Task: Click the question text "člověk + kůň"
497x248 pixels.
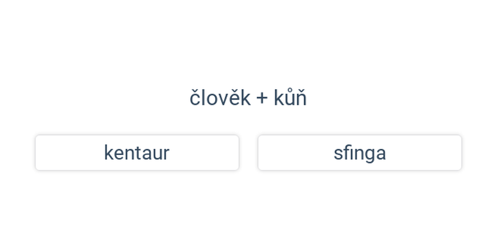Action: (248, 98)
